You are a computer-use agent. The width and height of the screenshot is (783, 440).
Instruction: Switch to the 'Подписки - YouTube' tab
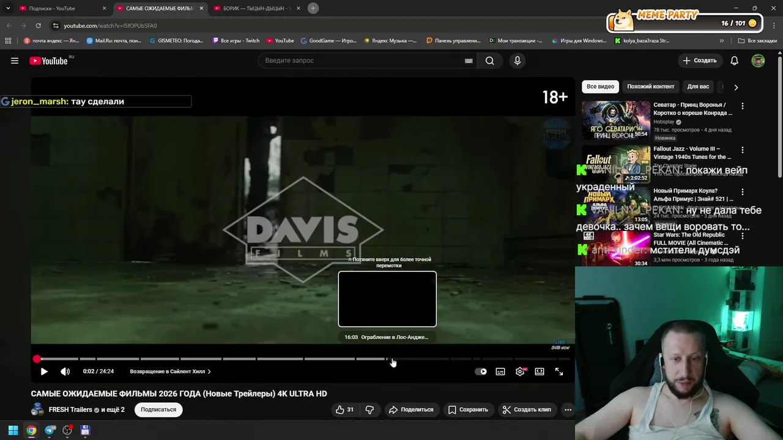(x=63, y=9)
